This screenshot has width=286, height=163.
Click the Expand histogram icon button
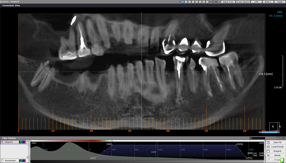click(268, 151)
